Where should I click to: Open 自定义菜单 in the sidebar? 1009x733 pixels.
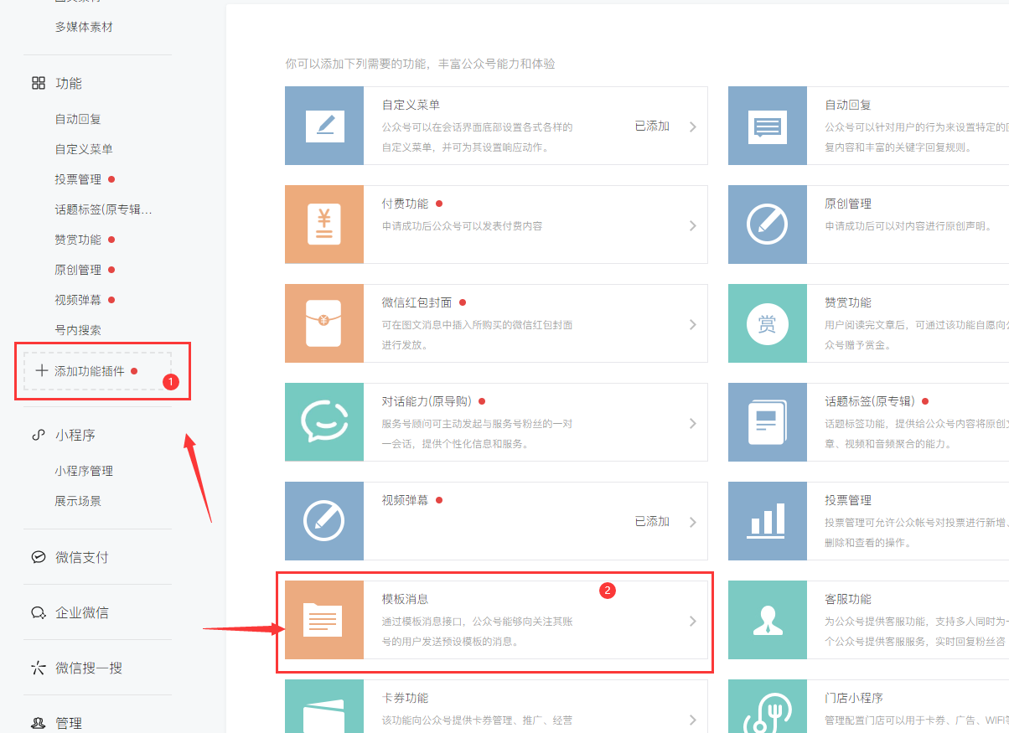pos(84,149)
